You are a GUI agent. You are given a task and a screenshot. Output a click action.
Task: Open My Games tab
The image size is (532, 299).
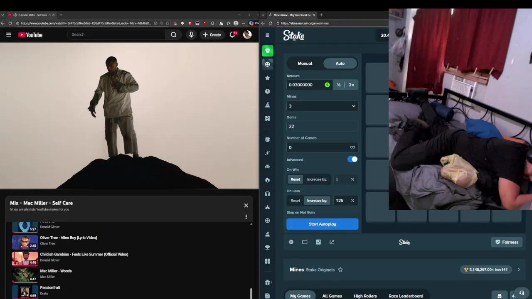click(300, 296)
